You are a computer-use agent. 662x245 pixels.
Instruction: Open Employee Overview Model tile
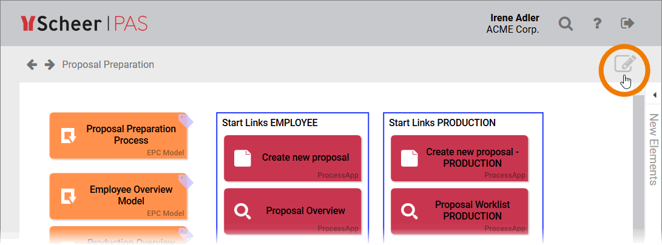(114, 195)
